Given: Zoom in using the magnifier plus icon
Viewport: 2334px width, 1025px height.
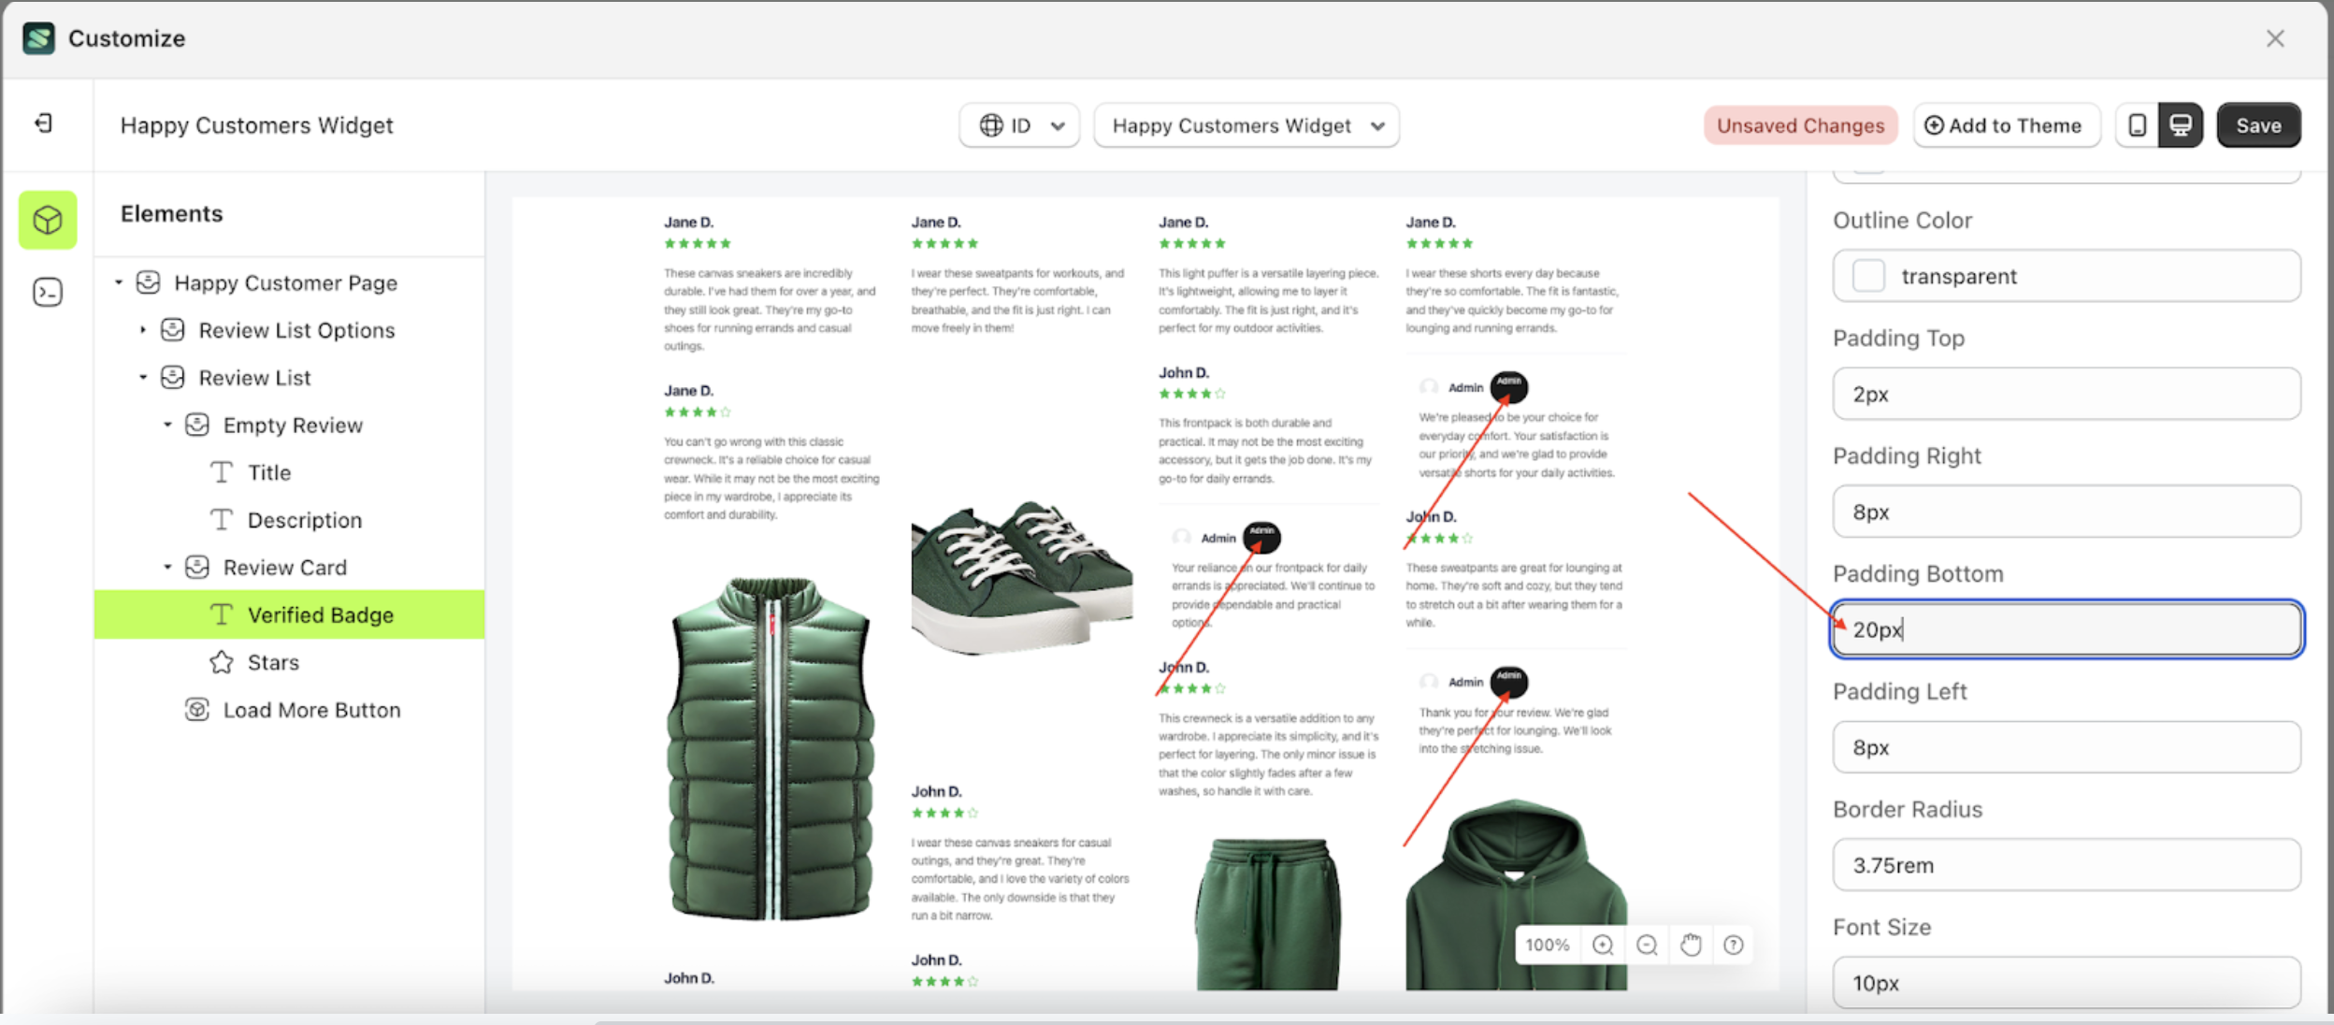Looking at the screenshot, I should 1603,945.
